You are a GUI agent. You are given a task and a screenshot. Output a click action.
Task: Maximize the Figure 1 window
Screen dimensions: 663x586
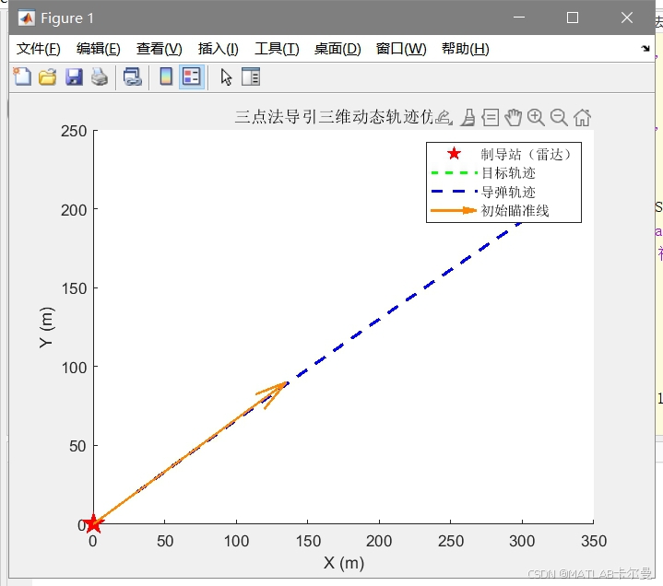tap(573, 18)
